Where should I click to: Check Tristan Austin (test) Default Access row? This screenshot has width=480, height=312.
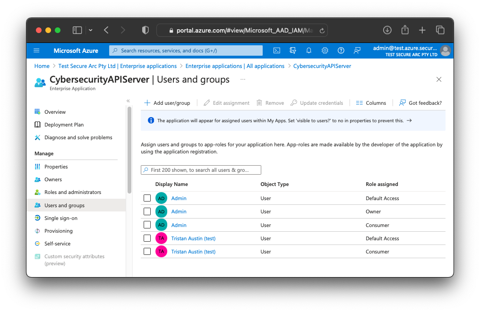point(147,238)
